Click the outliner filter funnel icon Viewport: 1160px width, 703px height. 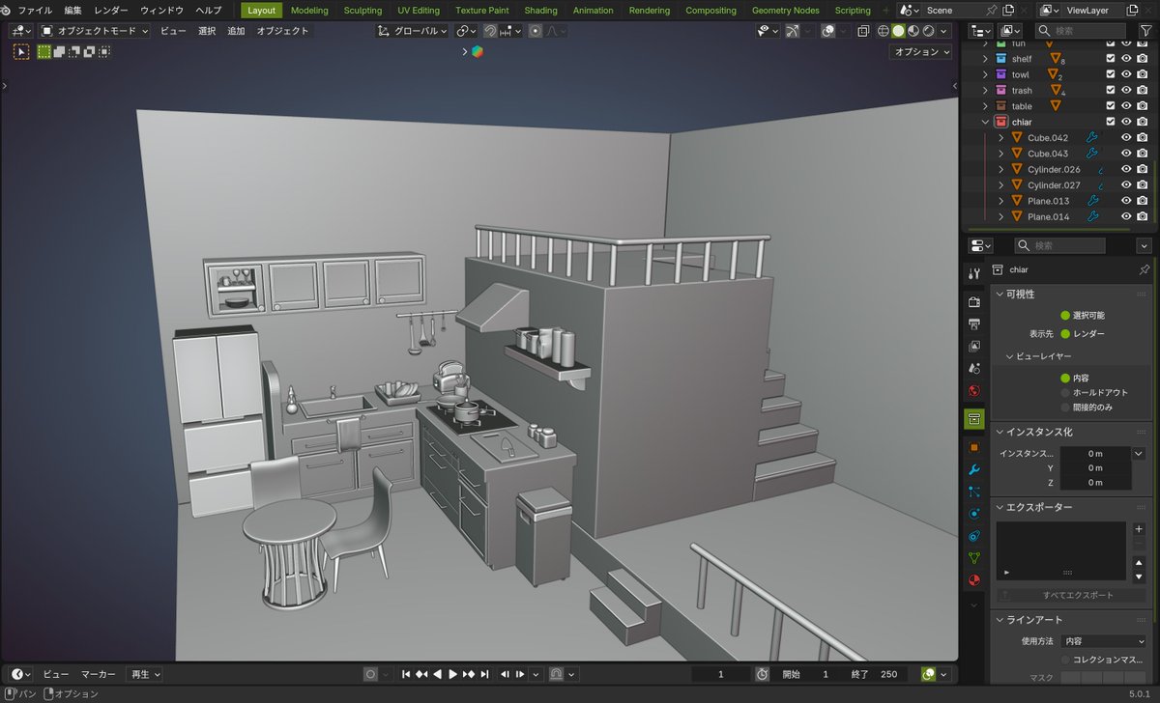tap(1145, 31)
